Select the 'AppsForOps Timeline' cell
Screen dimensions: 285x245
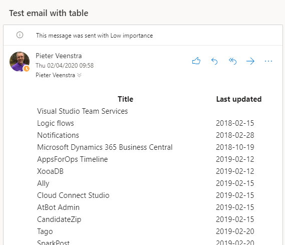tap(72, 159)
